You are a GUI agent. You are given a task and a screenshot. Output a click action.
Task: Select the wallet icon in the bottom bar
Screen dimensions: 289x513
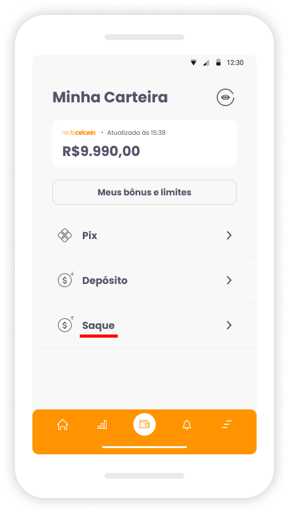pyautogui.click(x=144, y=424)
